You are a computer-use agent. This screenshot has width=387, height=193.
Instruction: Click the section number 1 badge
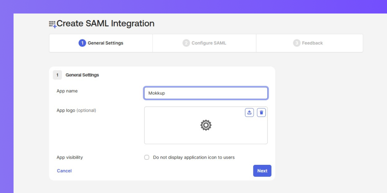tap(57, 75)
